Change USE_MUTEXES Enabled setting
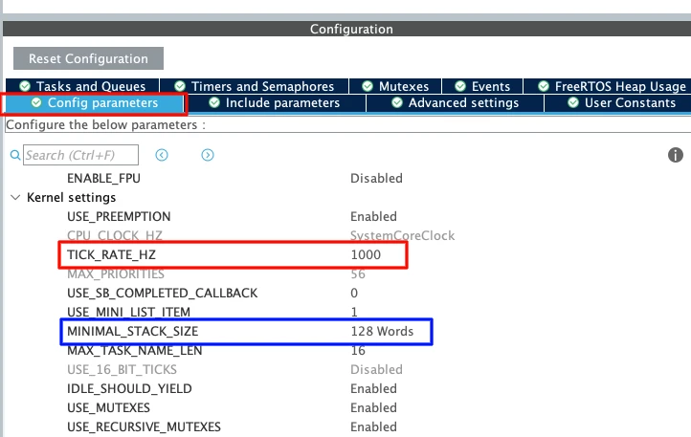This screenshot has width=691, height=437. tap(373, 408)
